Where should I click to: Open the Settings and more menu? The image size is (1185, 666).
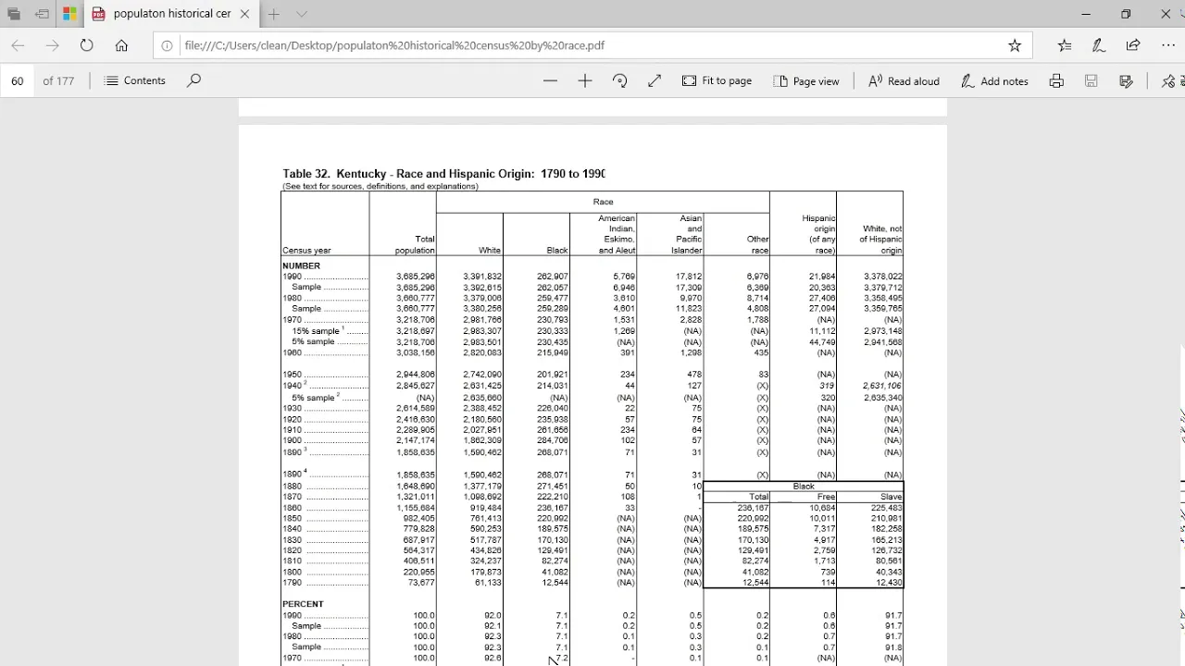[1168, 45]
